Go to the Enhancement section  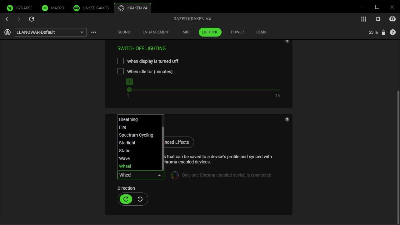pos(156,32)
